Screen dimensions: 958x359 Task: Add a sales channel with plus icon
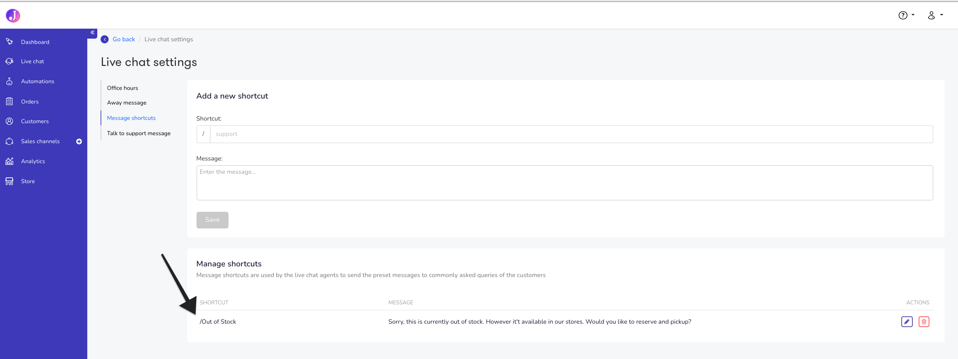79,142
